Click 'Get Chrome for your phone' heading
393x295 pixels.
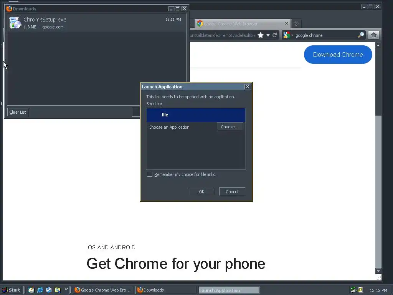pos(176,264)
